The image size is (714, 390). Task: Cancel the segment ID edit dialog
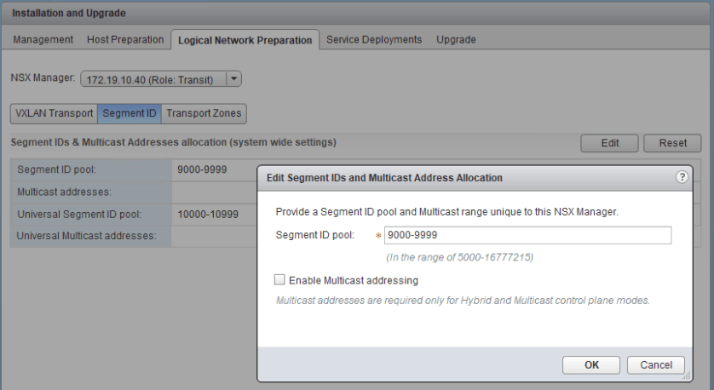tap(655, 364)
